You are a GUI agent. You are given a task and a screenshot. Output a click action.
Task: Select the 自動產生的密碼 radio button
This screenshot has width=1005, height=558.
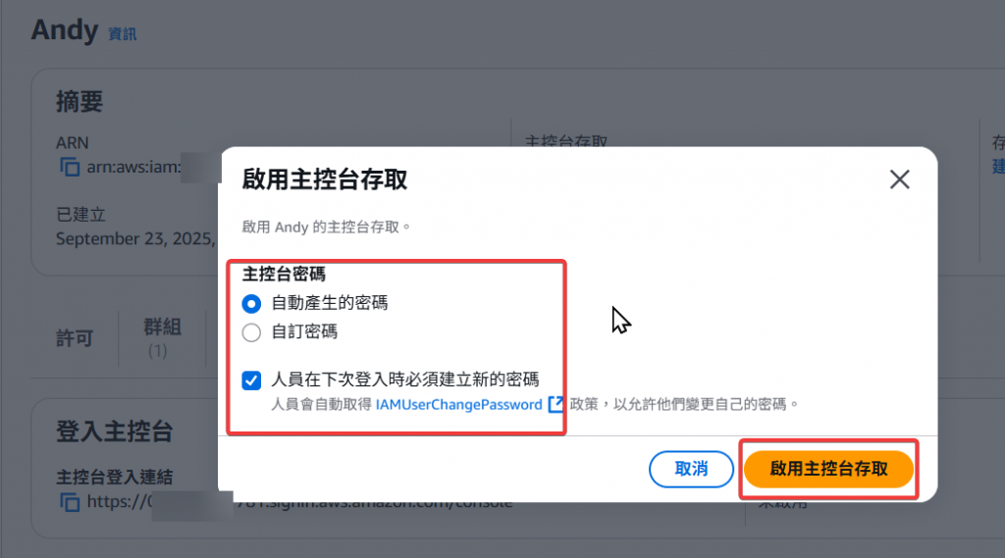(x=251, y=303)
